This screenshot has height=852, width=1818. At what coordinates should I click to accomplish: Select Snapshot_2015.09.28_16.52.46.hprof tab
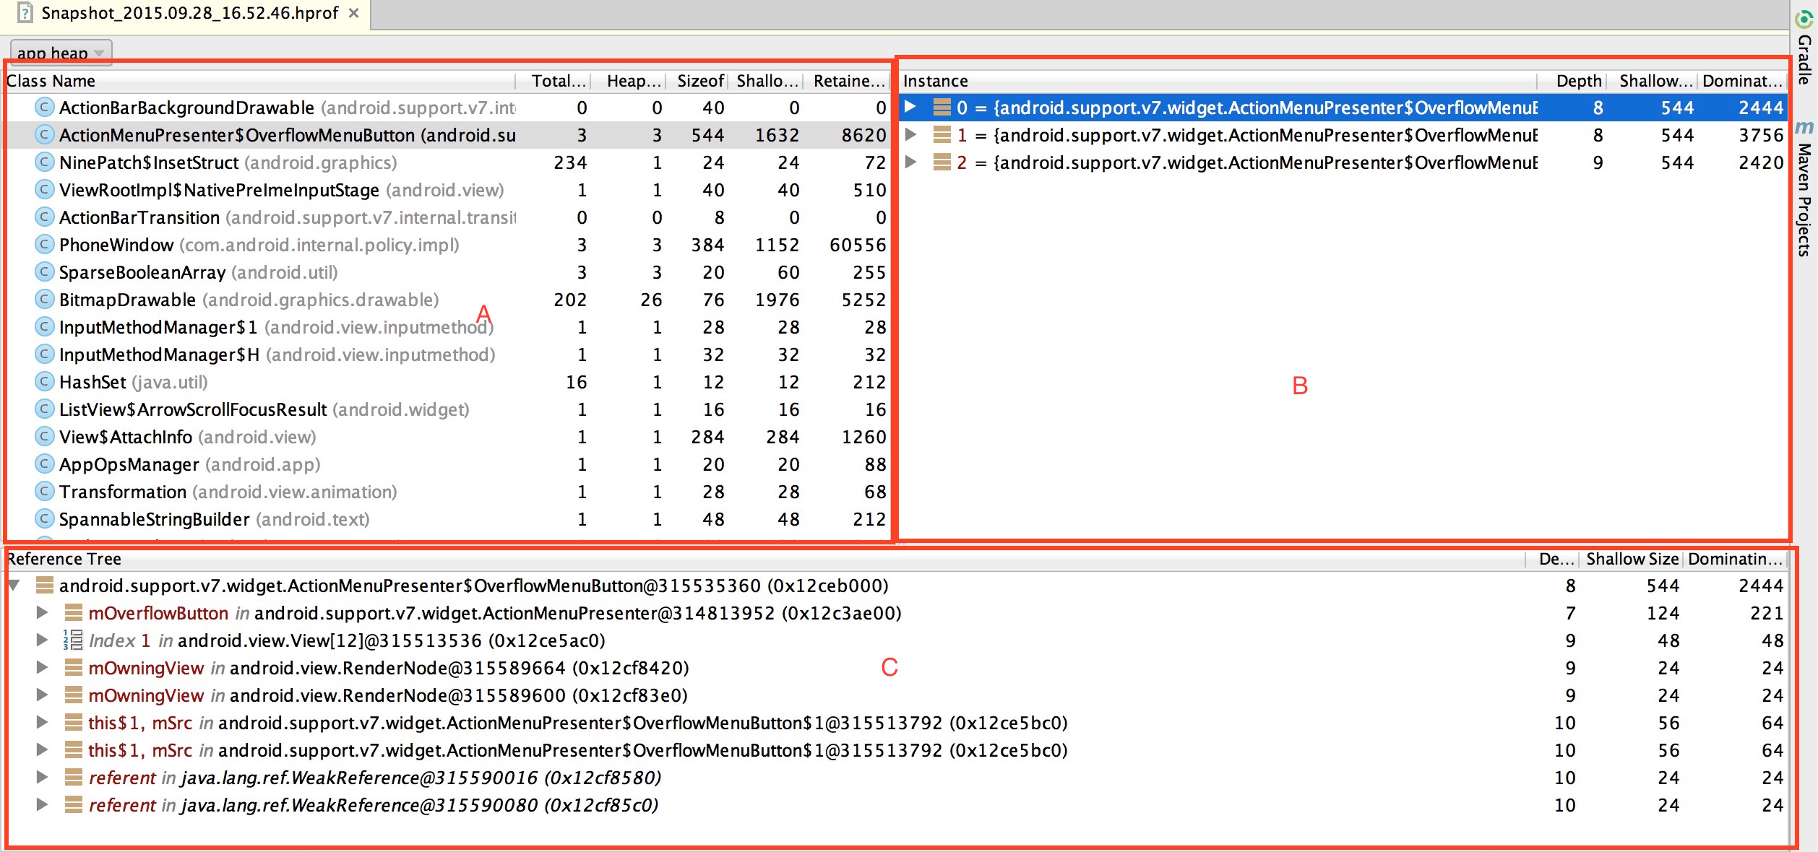click(190, 15)
